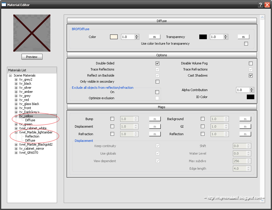Open the diffuse Color texture map 'm' button
The image size is (272, 210).
coord(154,37)
